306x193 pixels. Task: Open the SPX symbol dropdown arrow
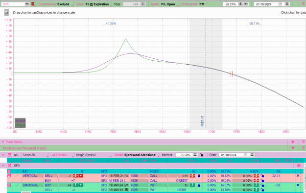[x=27, y=4]
